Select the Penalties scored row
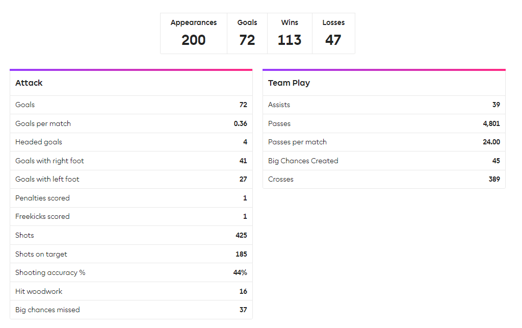 click(131, 198)
